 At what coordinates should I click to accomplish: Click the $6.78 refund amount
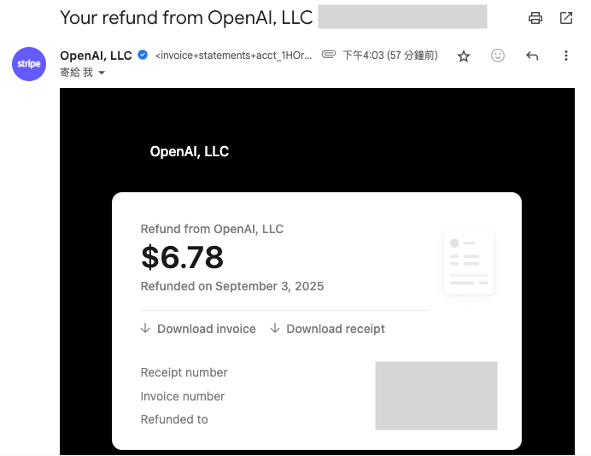pyautogui.click(x=182, y=257)
